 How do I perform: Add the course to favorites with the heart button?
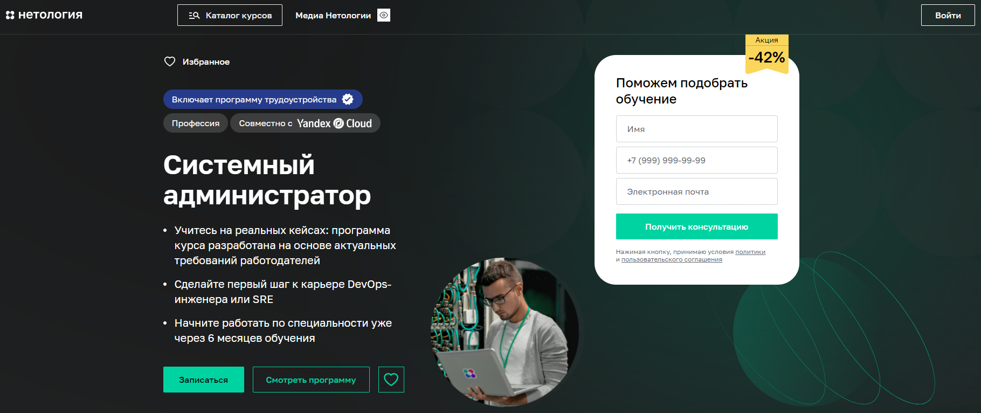[x=391, y=380]
